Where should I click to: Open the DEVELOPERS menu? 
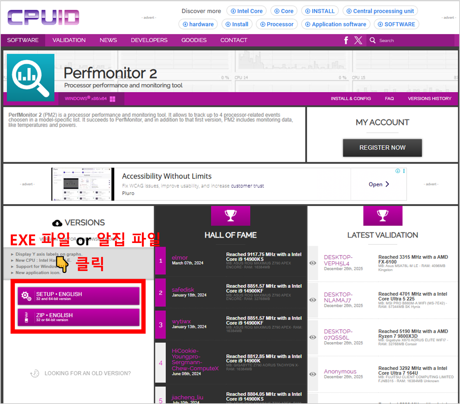click(x=149, y=40)
